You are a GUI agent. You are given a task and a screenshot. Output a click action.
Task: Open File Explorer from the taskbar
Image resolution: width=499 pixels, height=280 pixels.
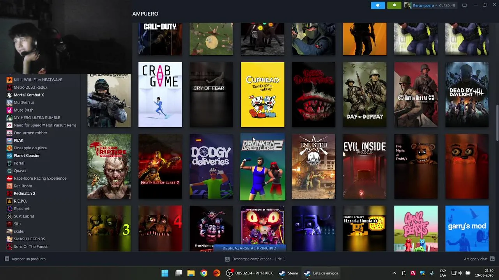pos(191,273)
